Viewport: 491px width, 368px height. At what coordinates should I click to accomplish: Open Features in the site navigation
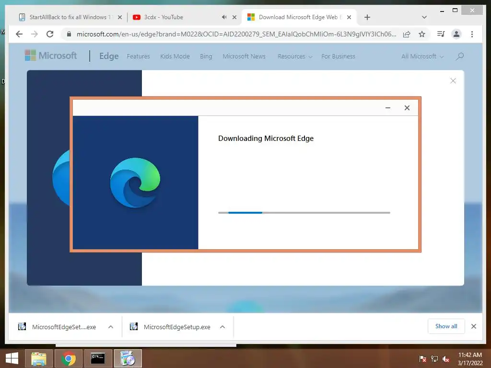pyautogui.click(x=138, y=57)
